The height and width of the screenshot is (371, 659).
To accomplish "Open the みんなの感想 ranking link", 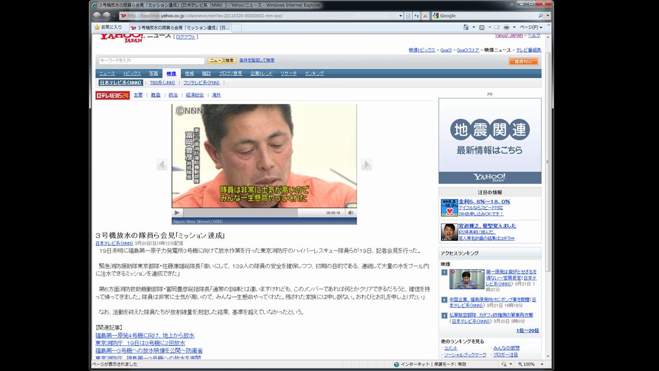I will pyautogui.click(x=506, y=348).
